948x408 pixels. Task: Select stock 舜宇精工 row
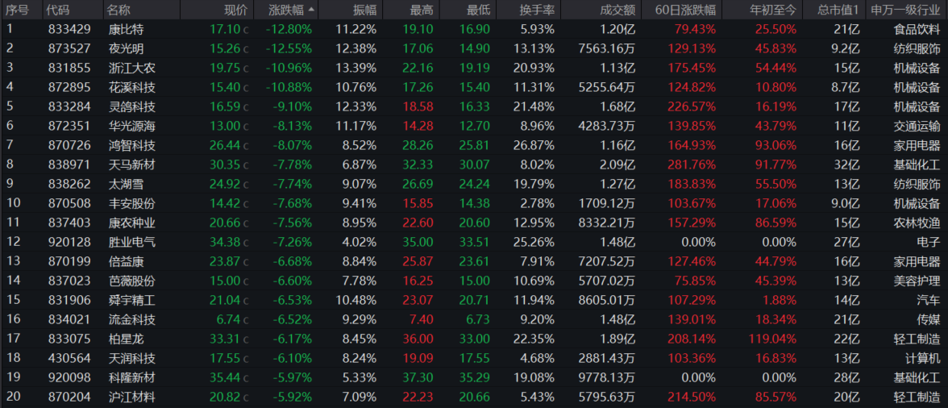[474, 300]
